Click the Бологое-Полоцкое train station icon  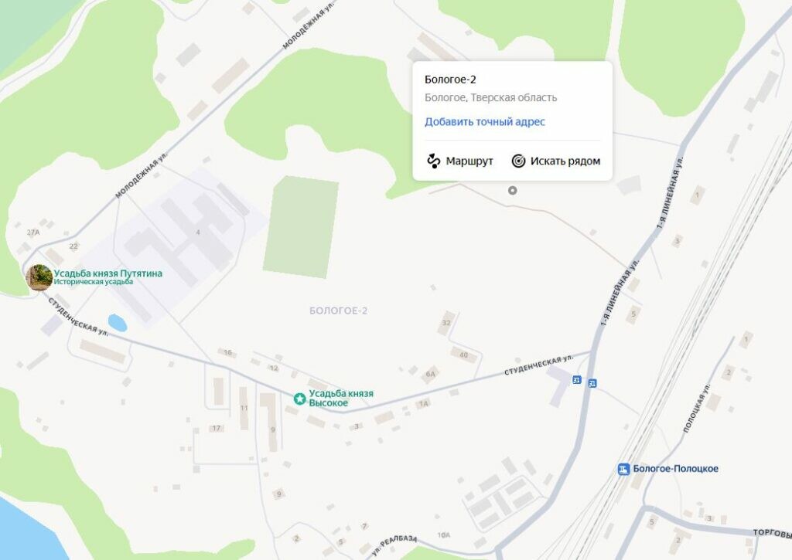click(x=624, y=469)
